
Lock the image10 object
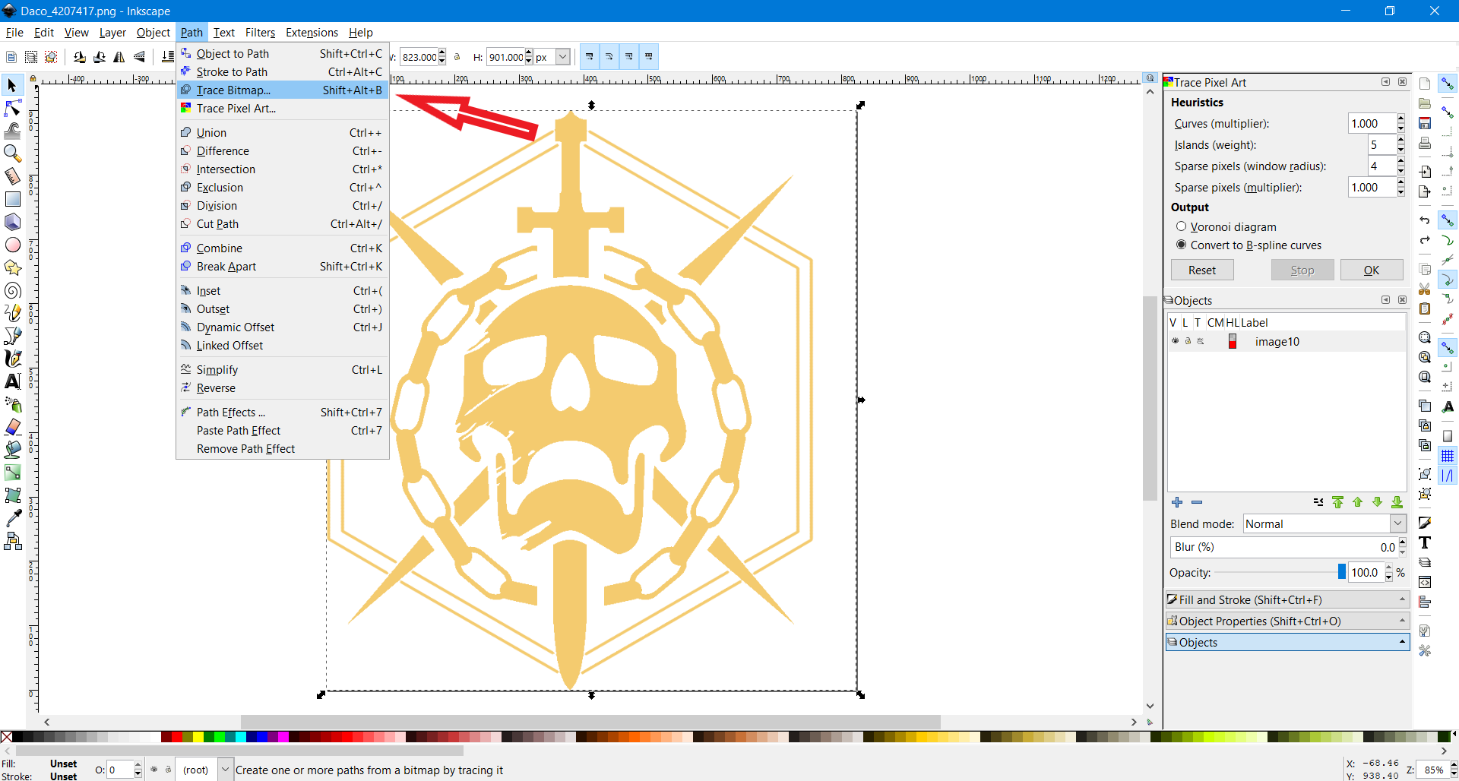1186,341
